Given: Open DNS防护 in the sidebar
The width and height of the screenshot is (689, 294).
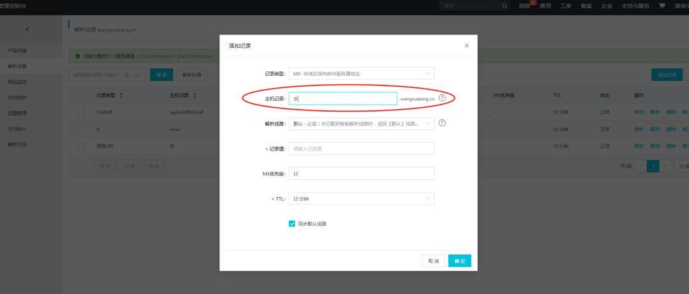Looking at the screenshot, I should point(17,98).
